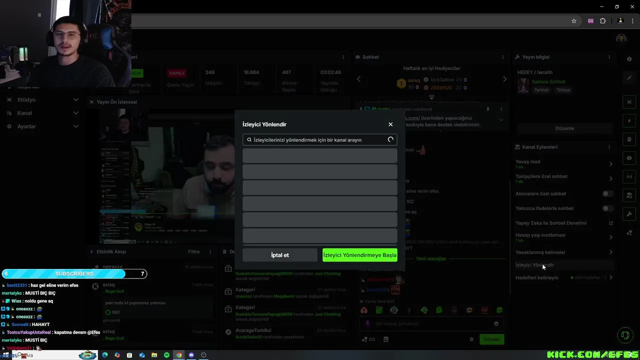Focus the channel search field in dialog
Image resolution: width=640 pixels, height=360 pixels.
(320, 140)
